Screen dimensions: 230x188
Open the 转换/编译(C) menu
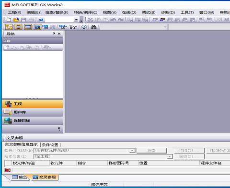(x=85, y=12)
